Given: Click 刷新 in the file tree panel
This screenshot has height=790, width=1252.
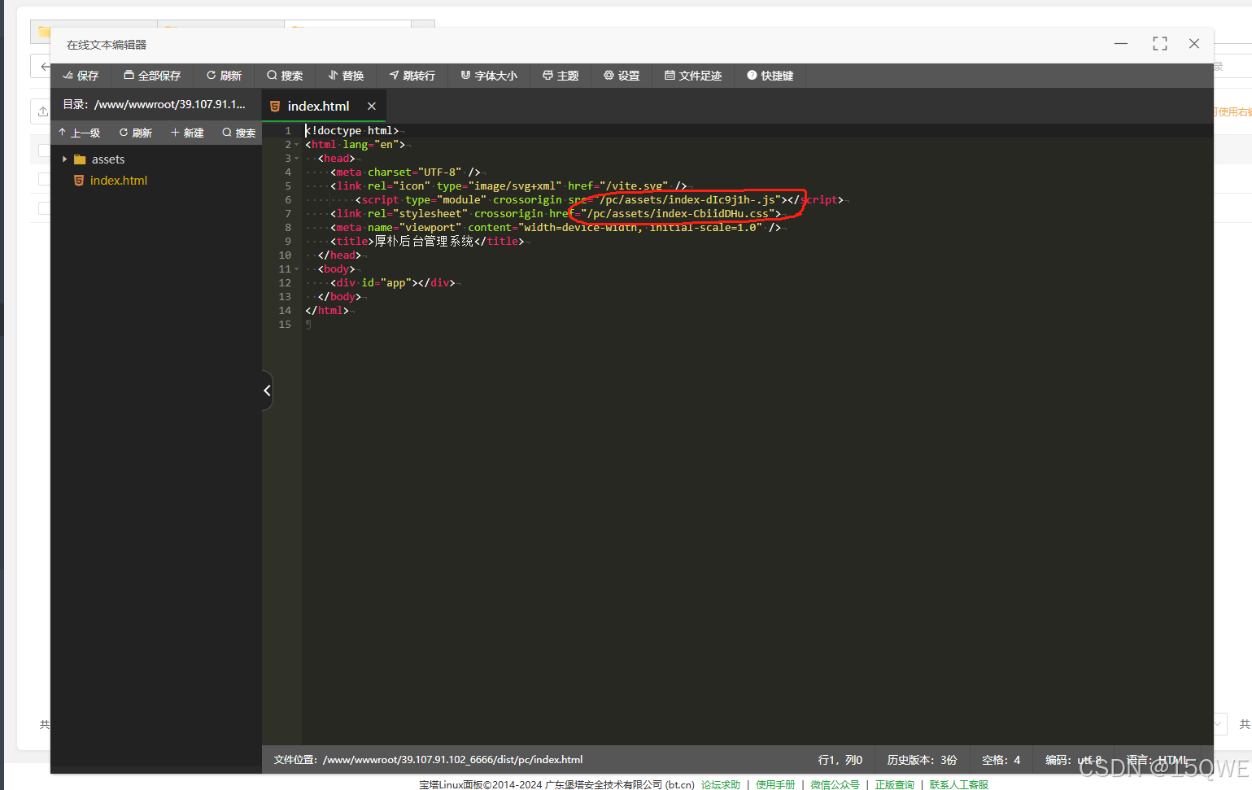Looking at the screenshot, I should [x=136, y=133].
